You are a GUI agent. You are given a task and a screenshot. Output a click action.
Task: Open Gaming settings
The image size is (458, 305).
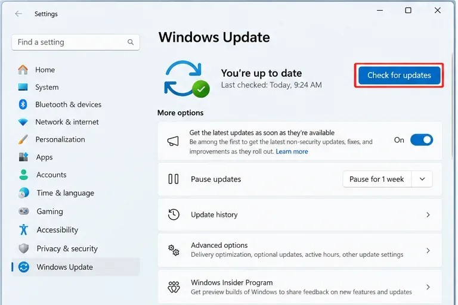76,211
